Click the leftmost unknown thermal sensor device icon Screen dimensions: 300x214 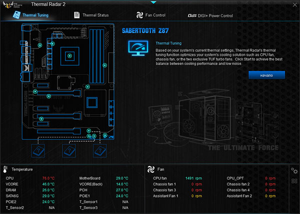38,151
